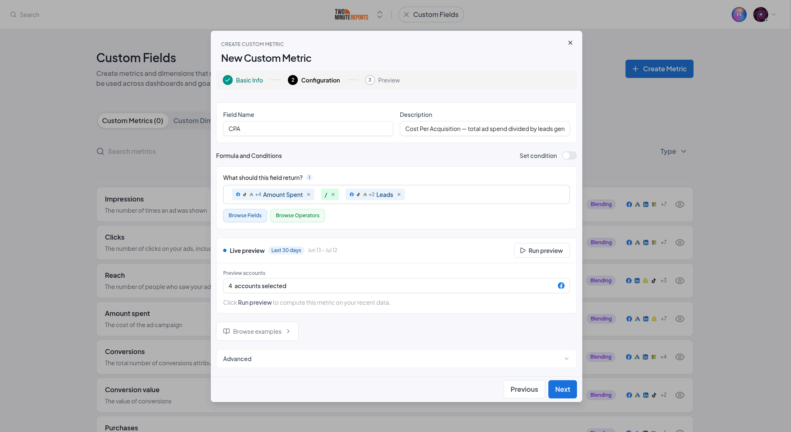Screen dimensions: 791x432
Task: Remove the Amount Spent chip from formula
Action: click(x=309, y=194)
